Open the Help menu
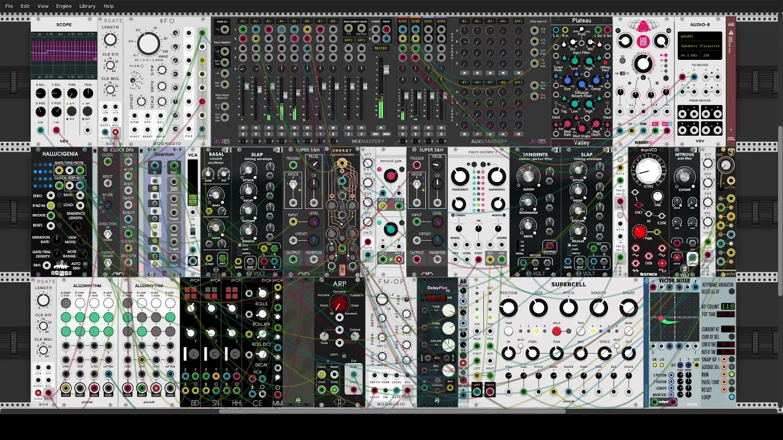Image resolution: width=783 pixels, height=440 pixels. [x=108, y=6]
